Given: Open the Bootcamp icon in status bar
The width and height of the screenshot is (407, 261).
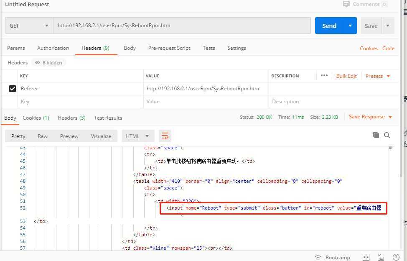Looking at the screenshot, I should point(318,257).
